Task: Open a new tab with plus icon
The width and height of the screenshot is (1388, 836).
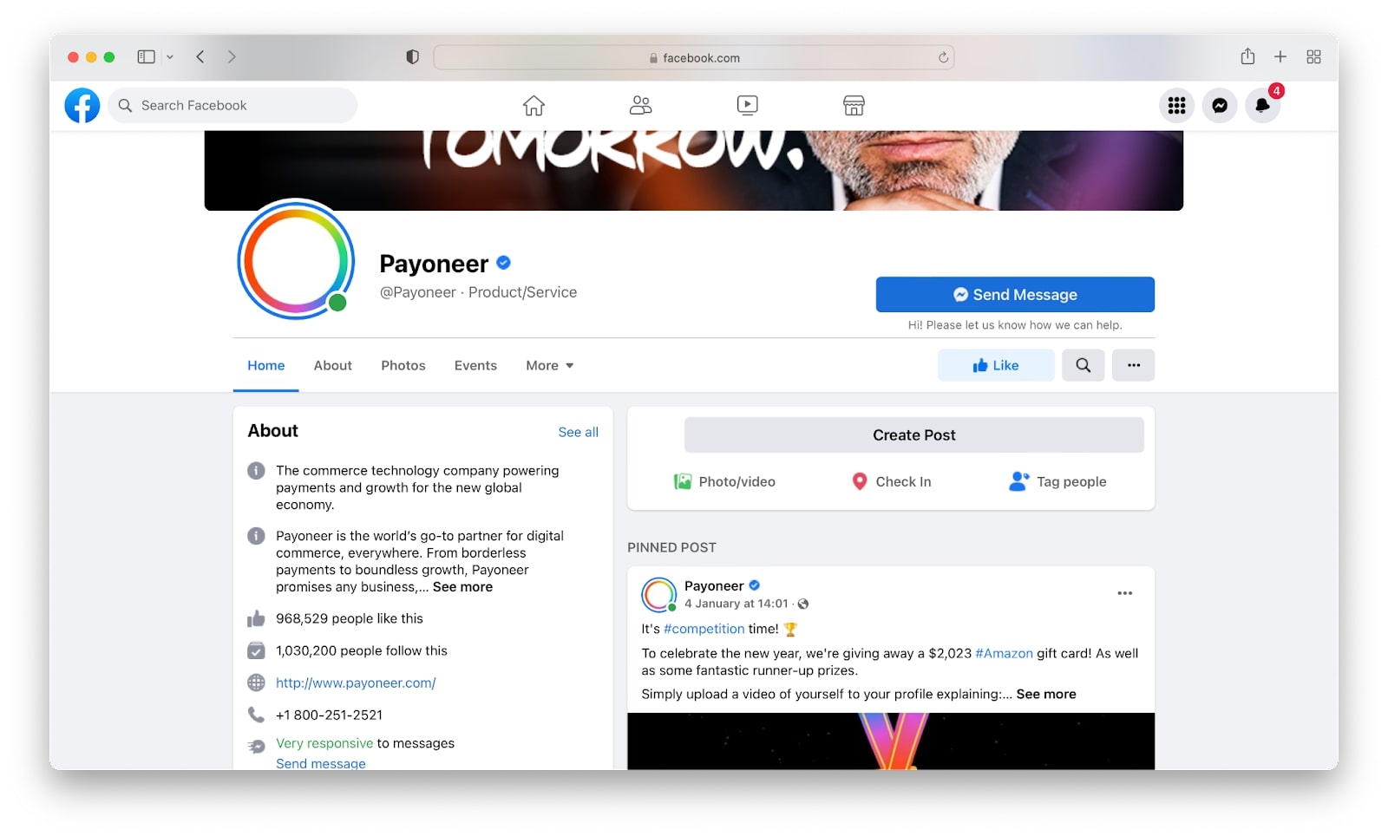Action: (x=1280, y=57)
